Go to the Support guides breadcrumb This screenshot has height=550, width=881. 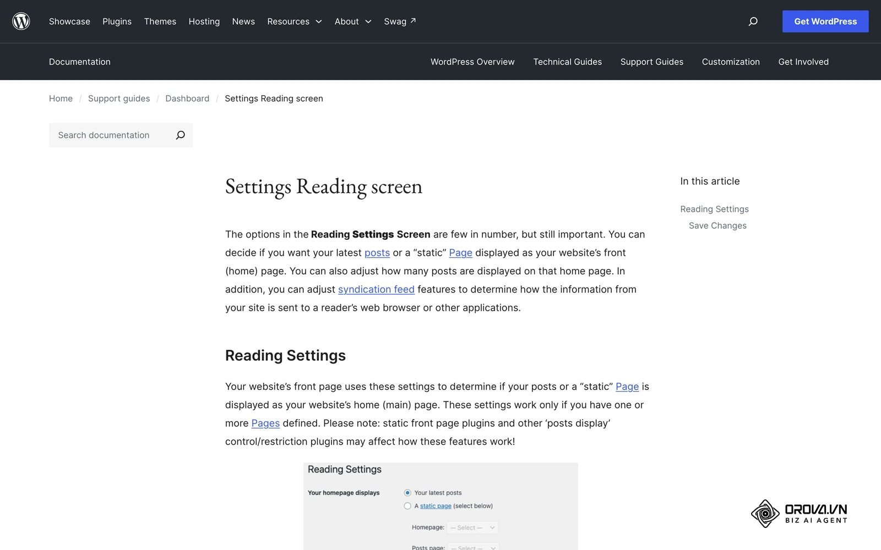119,98
